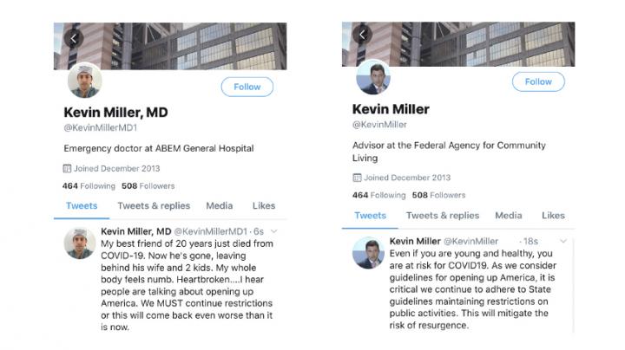Follow Kevin Miller, MD

pyautogui.click(x=247, y=87)
